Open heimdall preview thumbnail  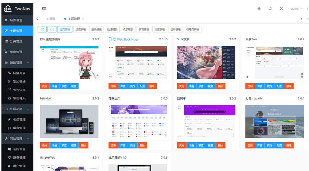[x=69, y=122]
